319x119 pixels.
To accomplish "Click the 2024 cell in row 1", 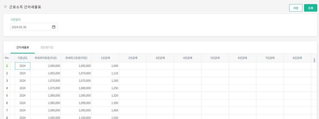I will (22, 66).
